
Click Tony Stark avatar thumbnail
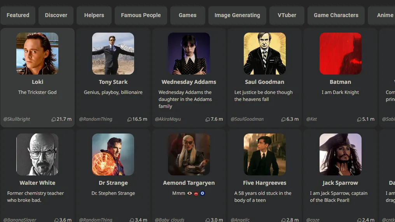coord(113,54)
